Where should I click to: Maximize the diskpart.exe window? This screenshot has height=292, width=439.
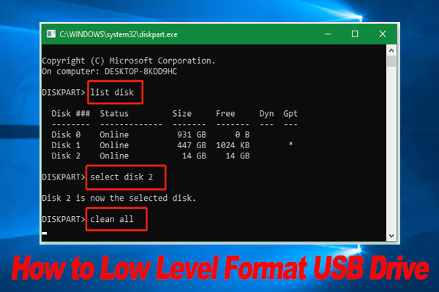355,34
